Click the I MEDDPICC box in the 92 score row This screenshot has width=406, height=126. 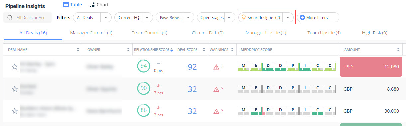click(305, 67)
